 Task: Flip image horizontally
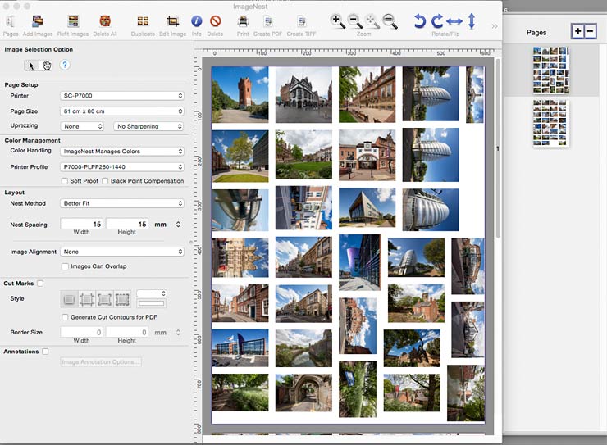(454, 21)
